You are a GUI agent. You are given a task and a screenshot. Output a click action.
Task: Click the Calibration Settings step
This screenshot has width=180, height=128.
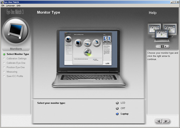(x=17, y=59)
